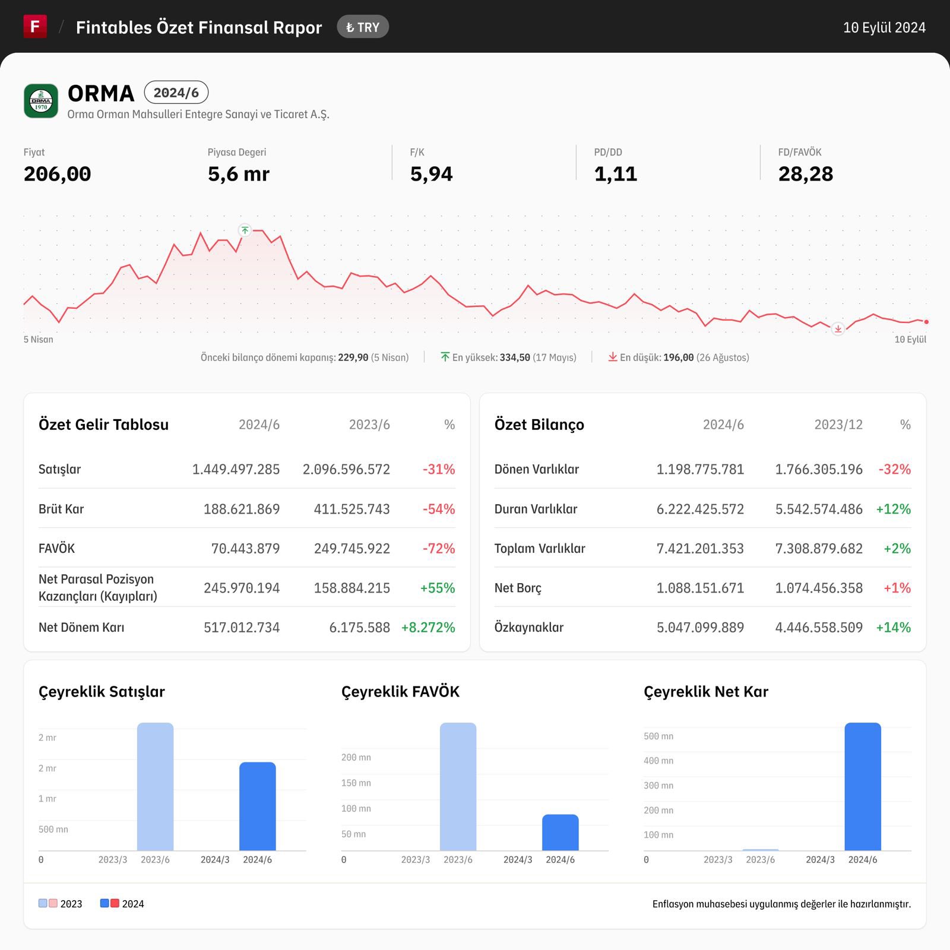Click the 2024/6 bar in Çeyreklik Net Kar

point(863,787)
